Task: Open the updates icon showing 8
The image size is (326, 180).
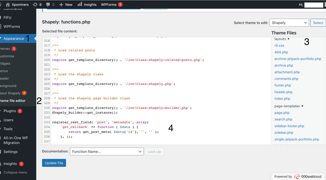Action: 35,4
